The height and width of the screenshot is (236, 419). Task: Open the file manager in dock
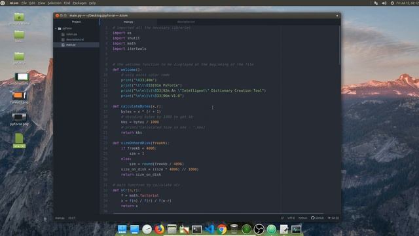coord(172,229)
